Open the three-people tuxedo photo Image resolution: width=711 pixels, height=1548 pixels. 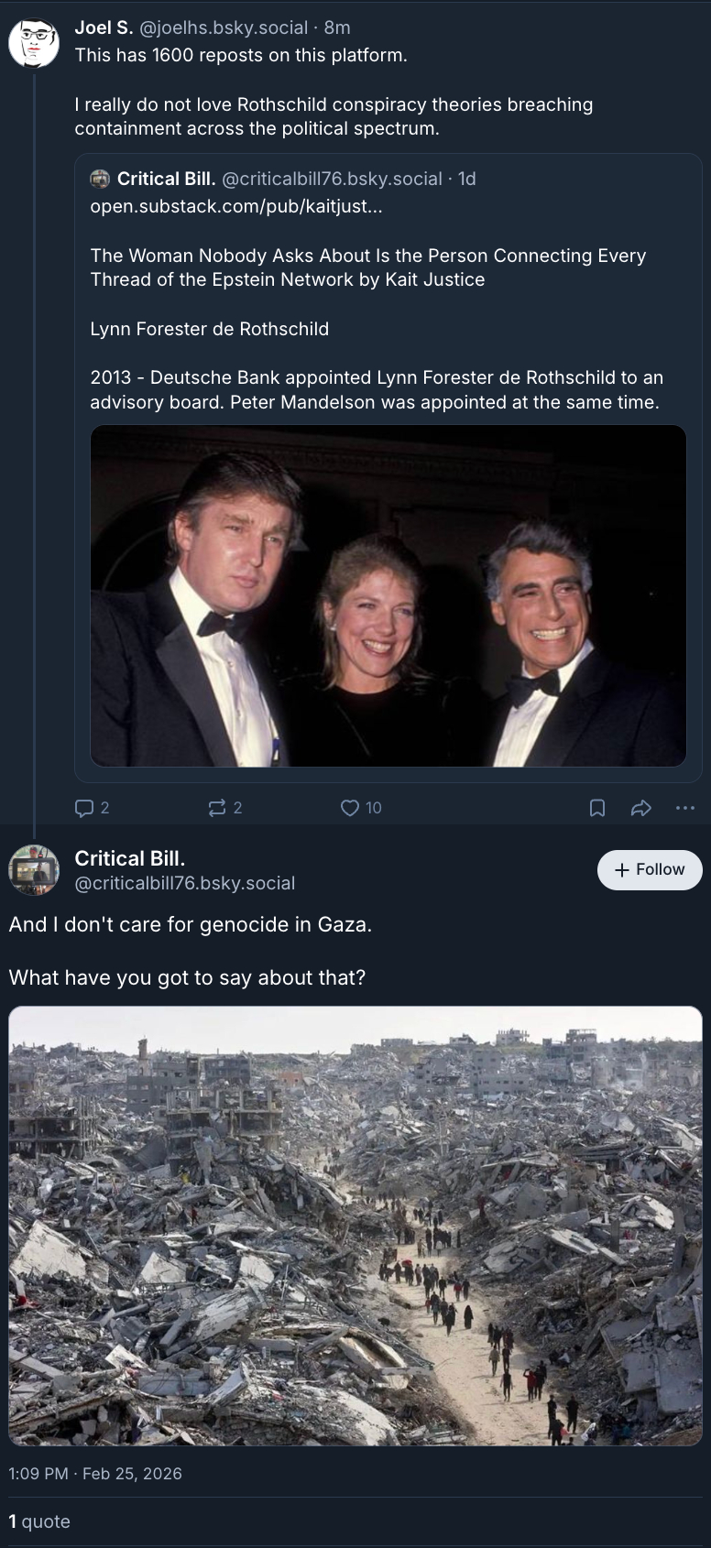(388, 595)
